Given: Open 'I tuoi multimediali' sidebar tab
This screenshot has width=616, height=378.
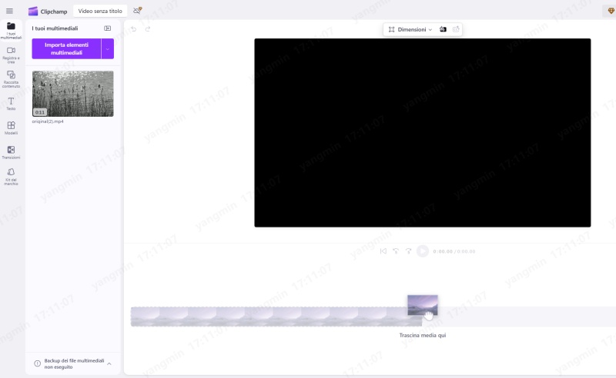Looking at the screenshot, I should (11, 31).
